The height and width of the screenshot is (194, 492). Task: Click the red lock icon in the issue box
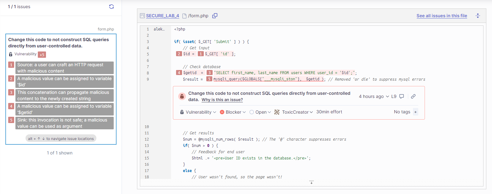coord(182,96)
